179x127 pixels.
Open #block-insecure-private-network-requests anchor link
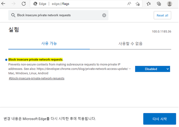coord(37,78)
